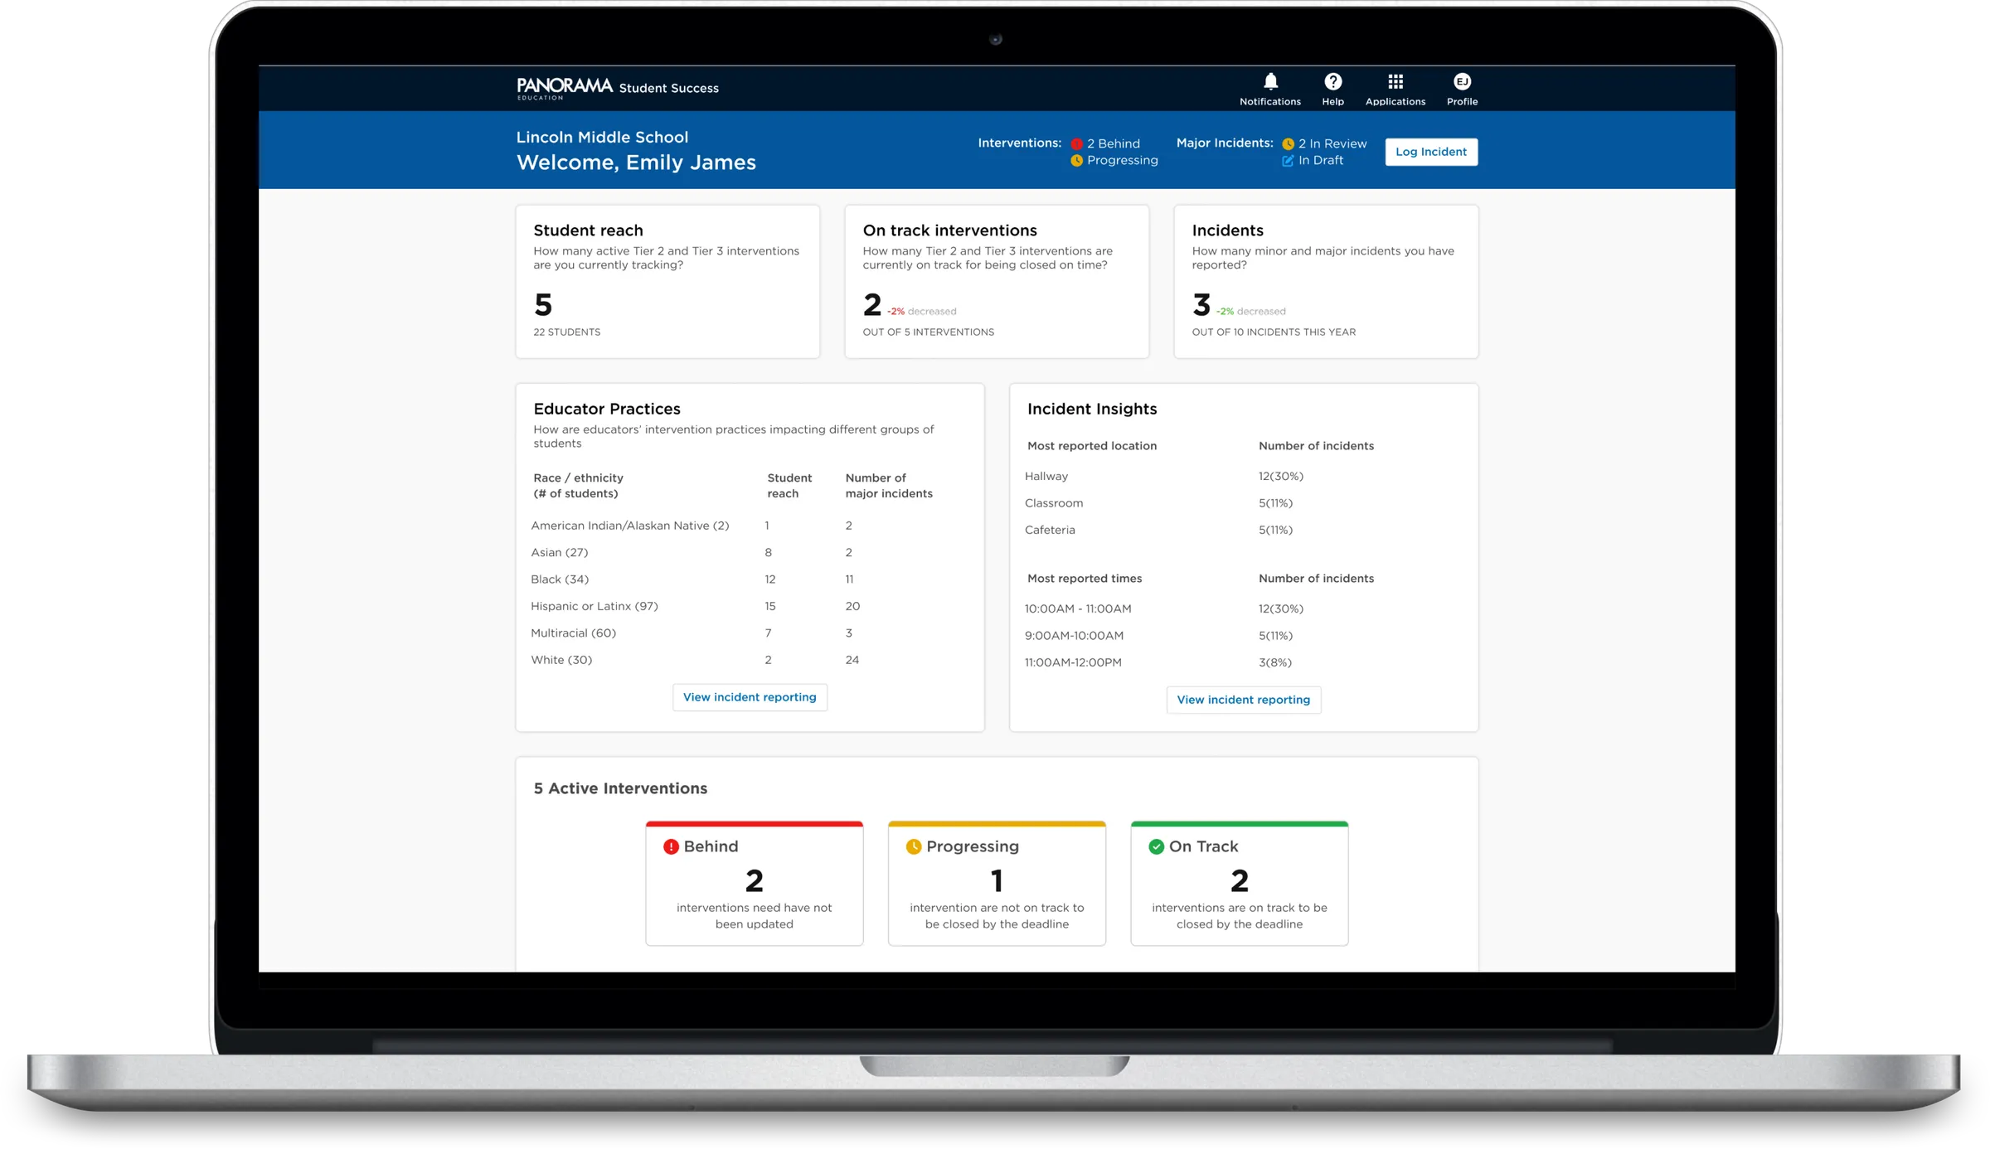This screenshot has width=1990, height=1149.
Task: Click the In Draft pencil icon
Action: tap(1288, 161)
